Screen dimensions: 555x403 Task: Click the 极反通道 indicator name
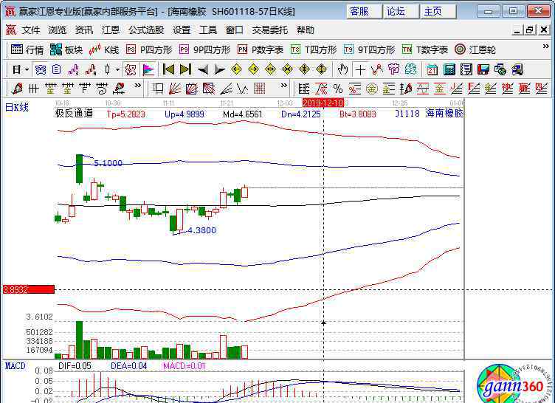(74, 114)
